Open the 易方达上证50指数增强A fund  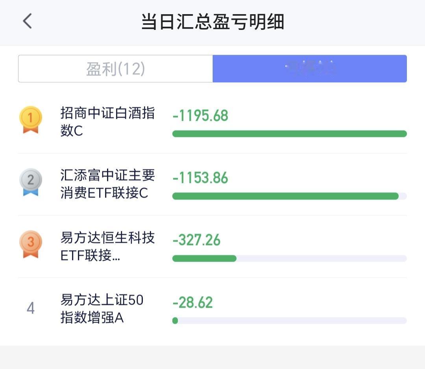[x=102, y=308]
